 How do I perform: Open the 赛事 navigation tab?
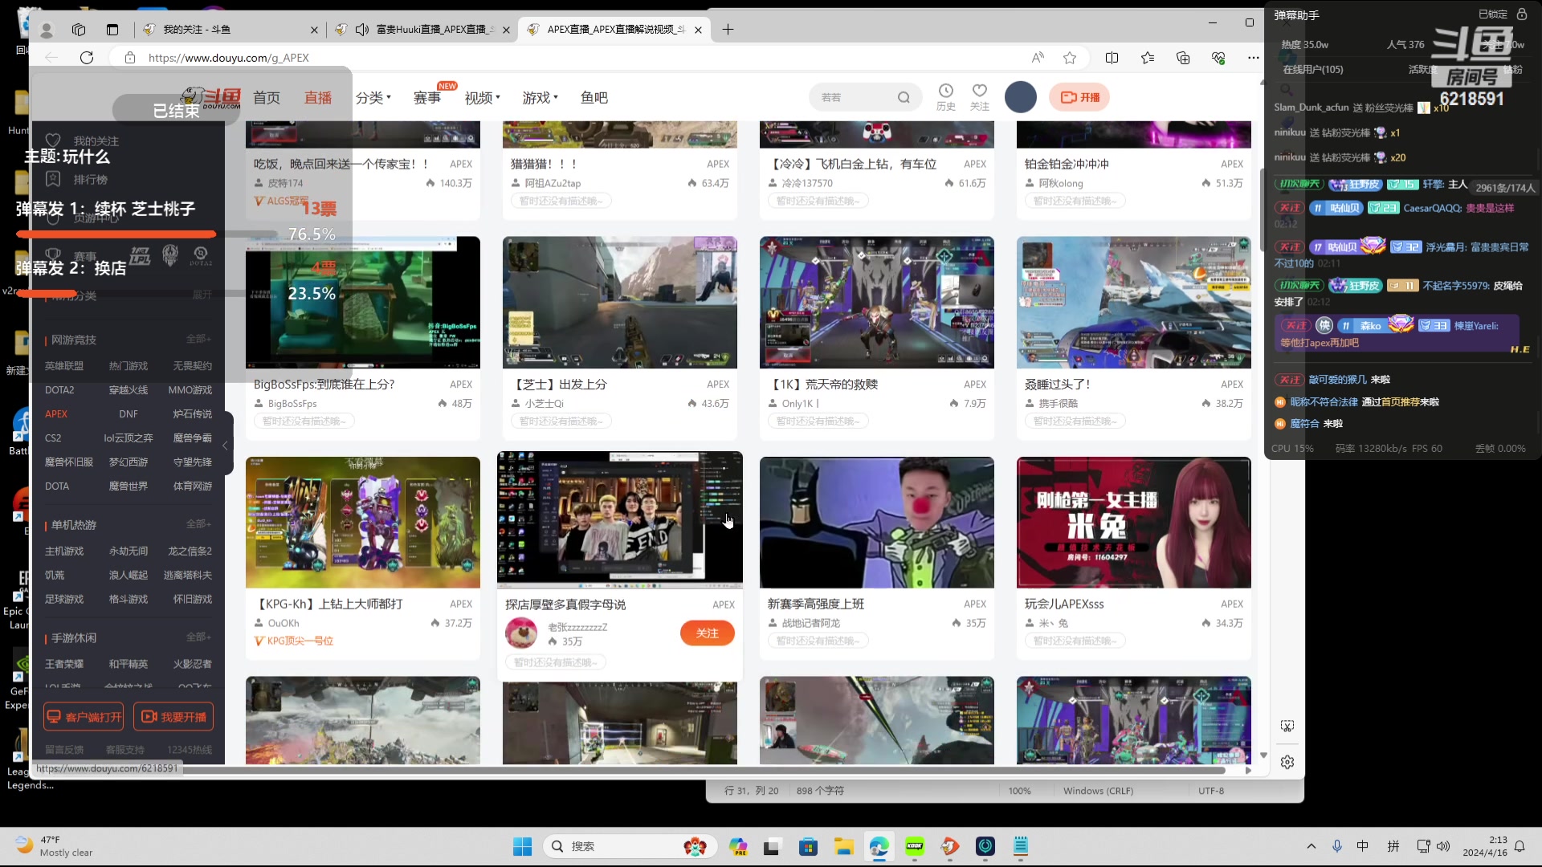(x=427, y=97)
